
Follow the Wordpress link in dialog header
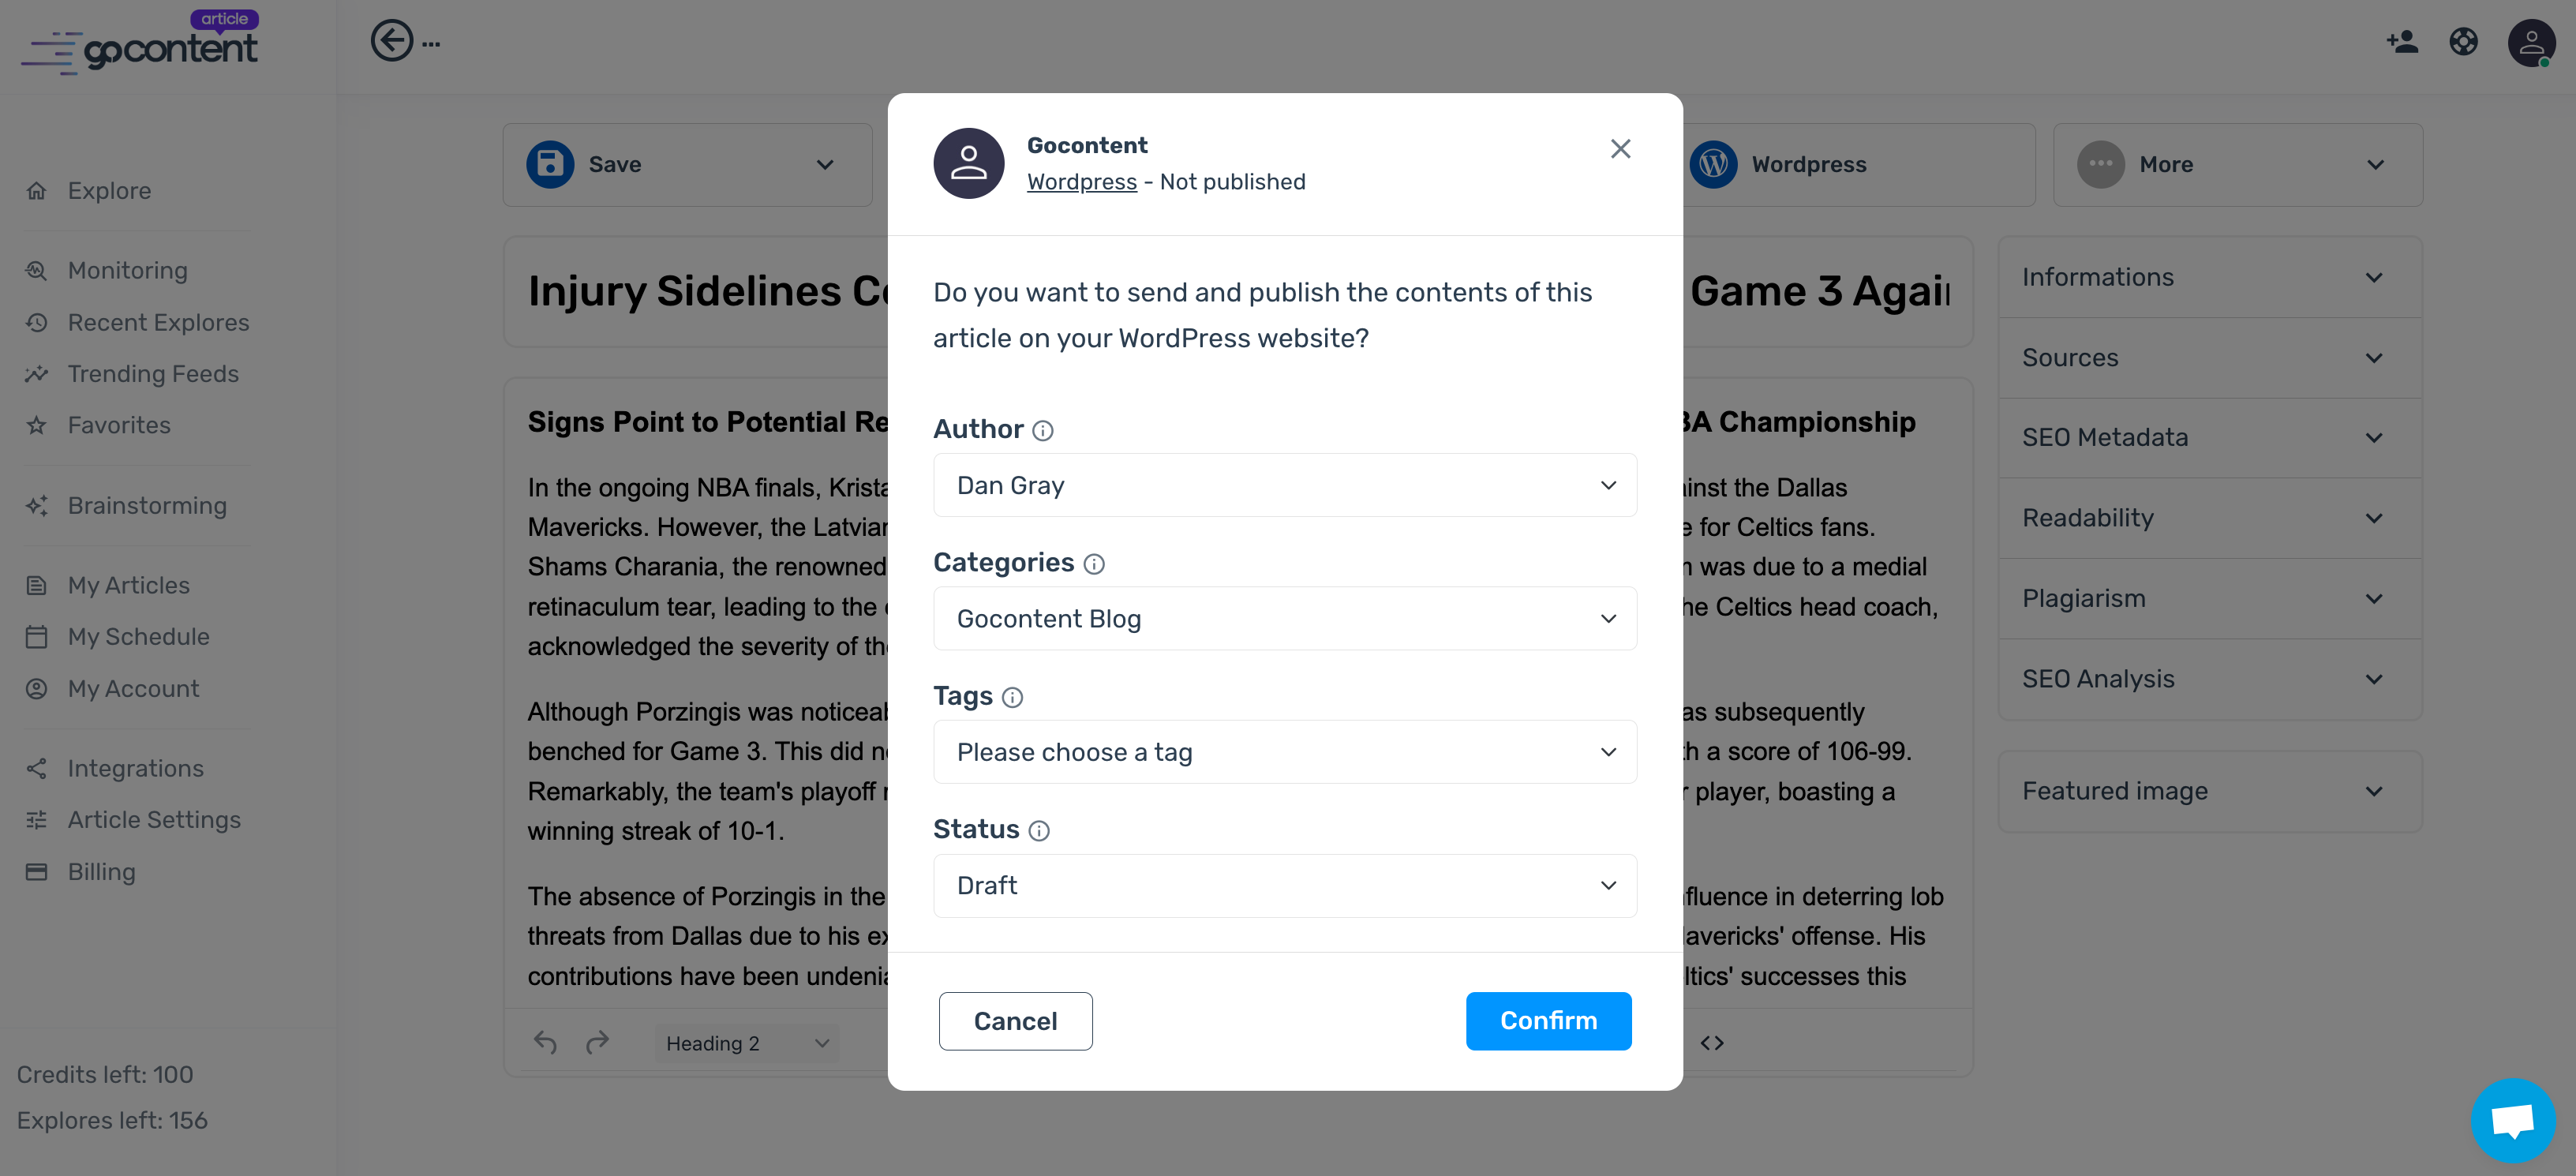1081,182
